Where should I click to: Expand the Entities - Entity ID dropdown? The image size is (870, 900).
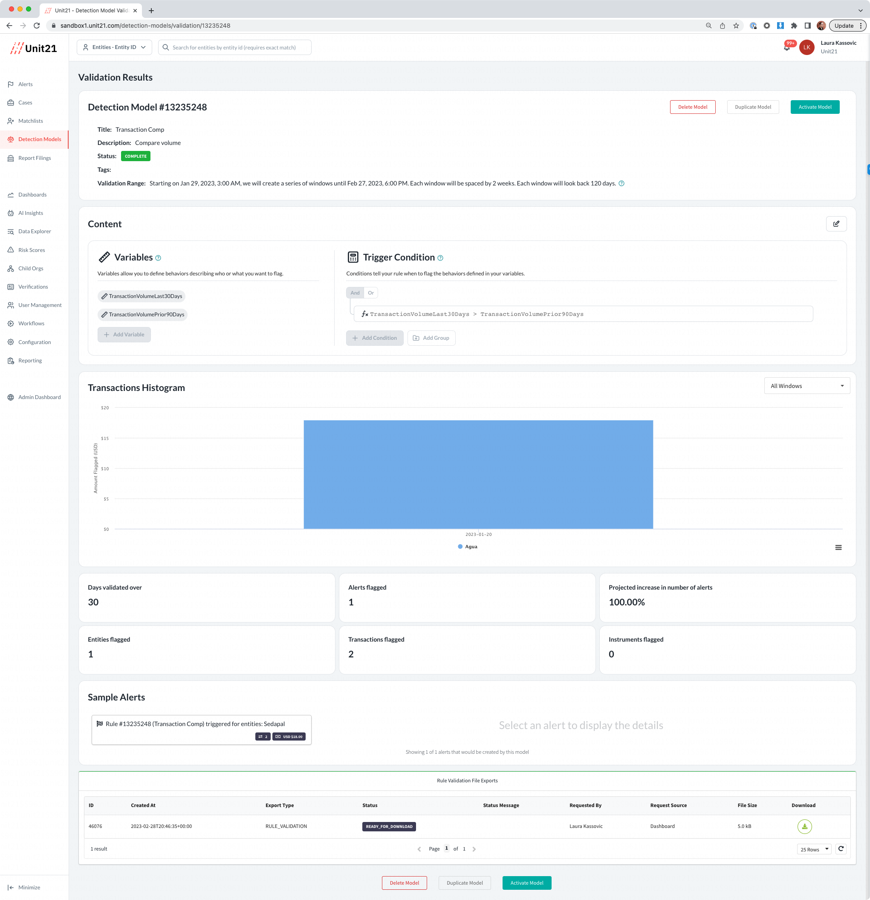tap(114, 47)
